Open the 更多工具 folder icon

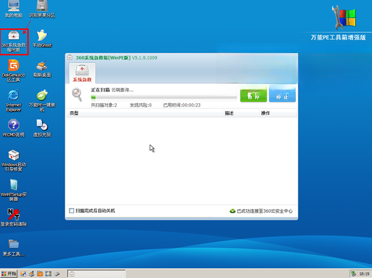[13, 248]
